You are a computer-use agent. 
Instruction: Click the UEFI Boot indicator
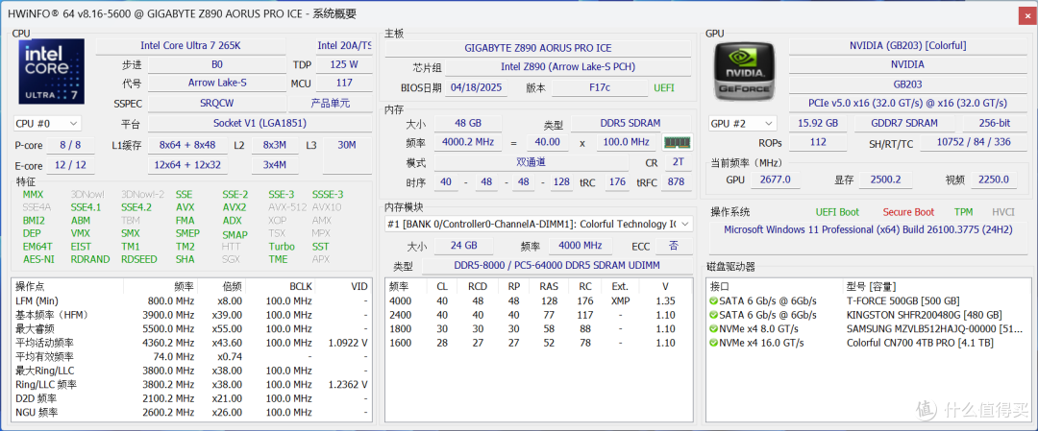[837, 212]
